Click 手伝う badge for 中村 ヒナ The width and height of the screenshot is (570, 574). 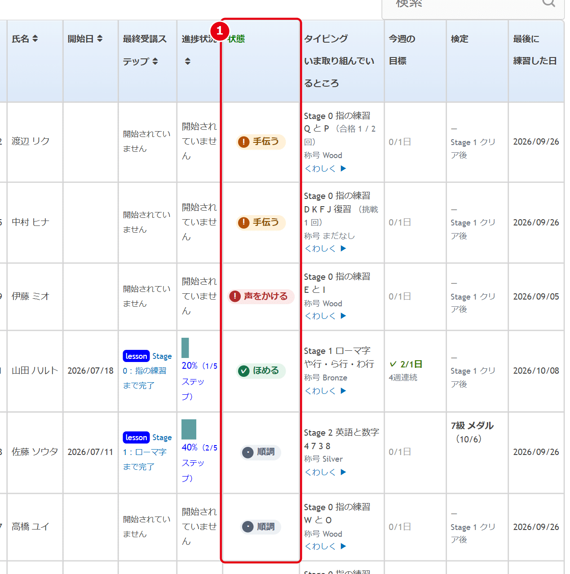(x=261, y=223)
